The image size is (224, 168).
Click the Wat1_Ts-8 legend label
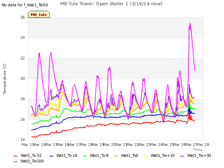tap(99, 155)
